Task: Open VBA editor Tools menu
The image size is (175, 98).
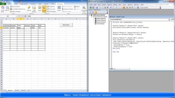Action: [124, 5]
